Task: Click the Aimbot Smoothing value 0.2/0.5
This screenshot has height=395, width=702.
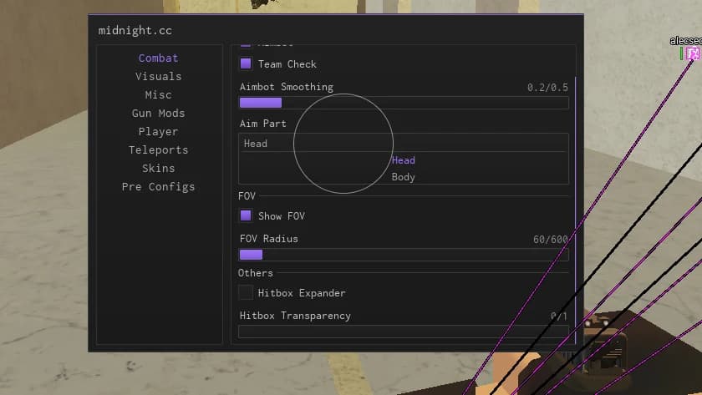Action: [x=547, y=87]
